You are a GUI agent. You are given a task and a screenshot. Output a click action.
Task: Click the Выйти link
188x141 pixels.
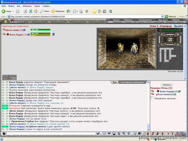coord(179,26)
